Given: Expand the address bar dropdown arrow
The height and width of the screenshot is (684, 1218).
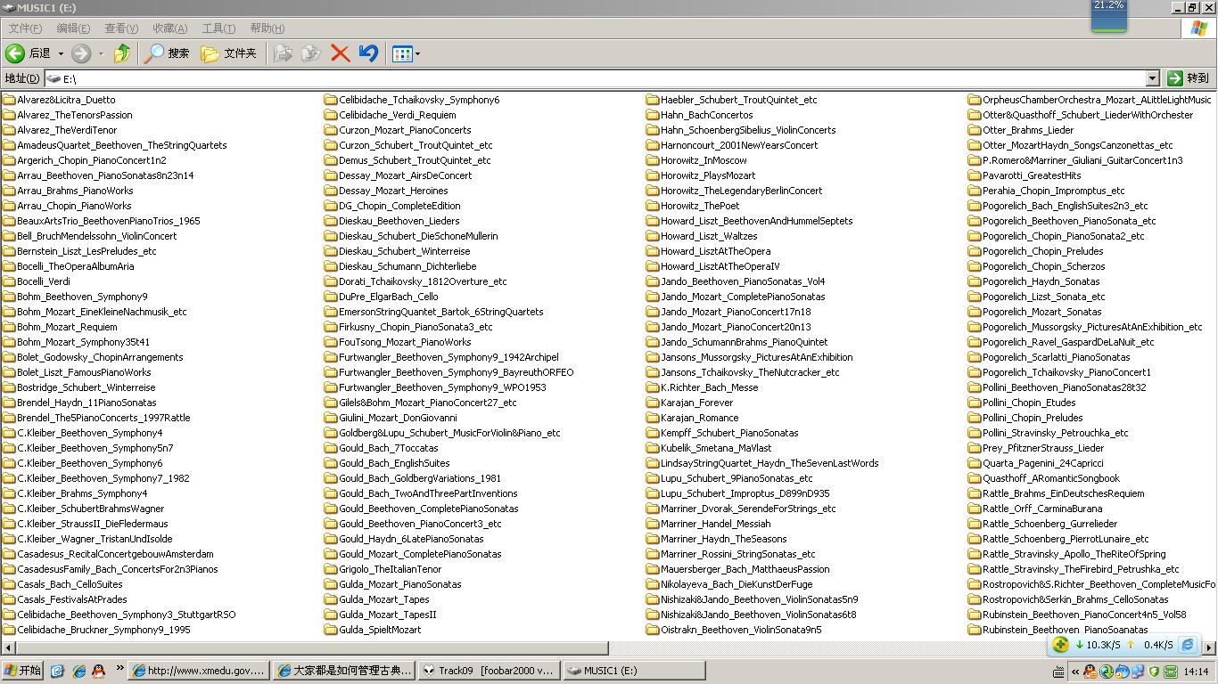Looking at the screenshot, I should [1152, 78].
